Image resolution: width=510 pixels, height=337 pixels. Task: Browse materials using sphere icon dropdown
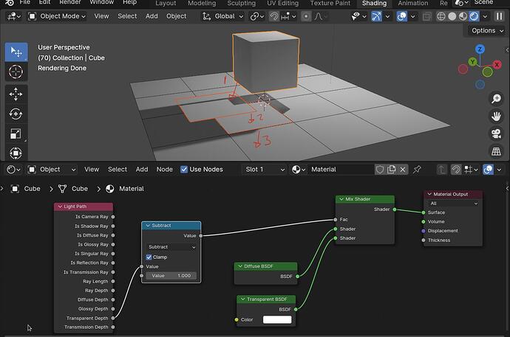pos(299,170)
